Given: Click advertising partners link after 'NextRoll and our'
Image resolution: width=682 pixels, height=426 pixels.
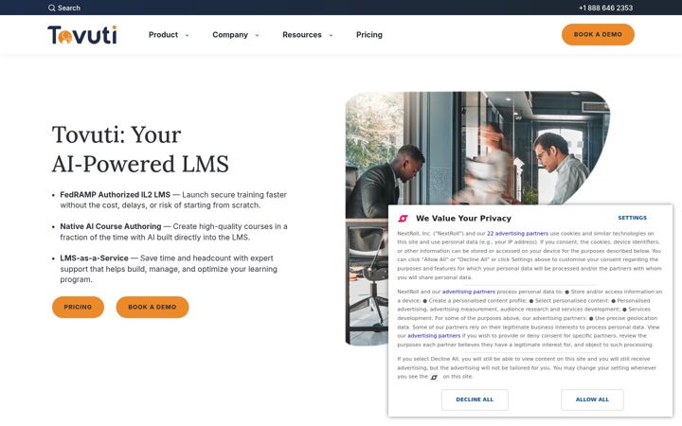Looking at the screenshot, I should pos(469,292).
